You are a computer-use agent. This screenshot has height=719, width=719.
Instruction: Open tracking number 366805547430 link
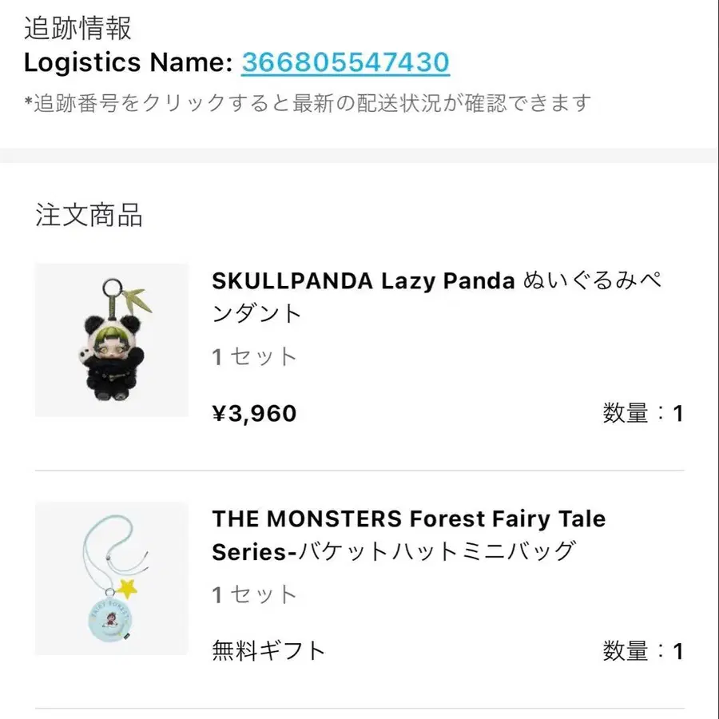click(x=345, y=62)
